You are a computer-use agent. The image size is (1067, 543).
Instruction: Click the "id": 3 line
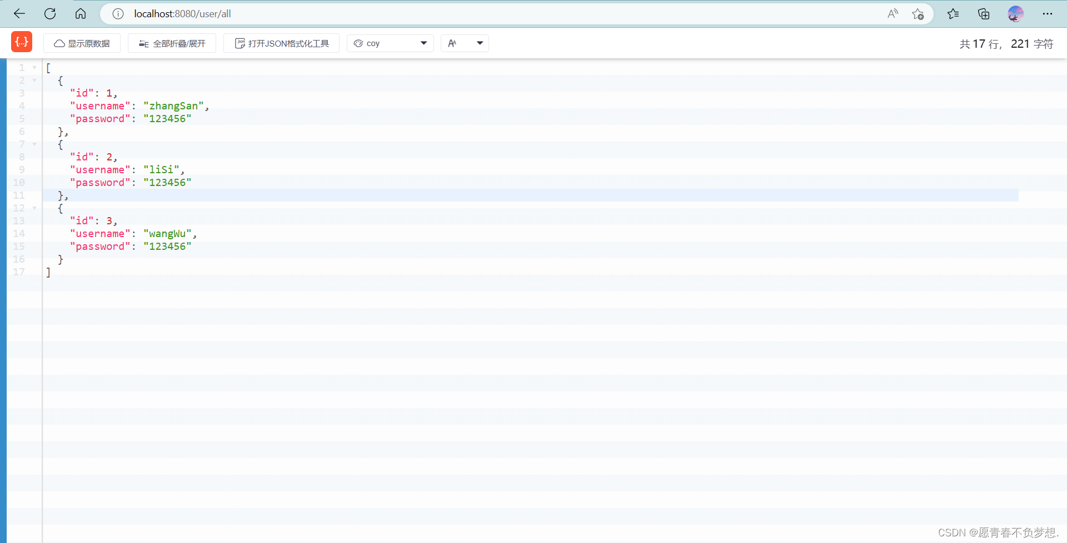click(93, 221)
